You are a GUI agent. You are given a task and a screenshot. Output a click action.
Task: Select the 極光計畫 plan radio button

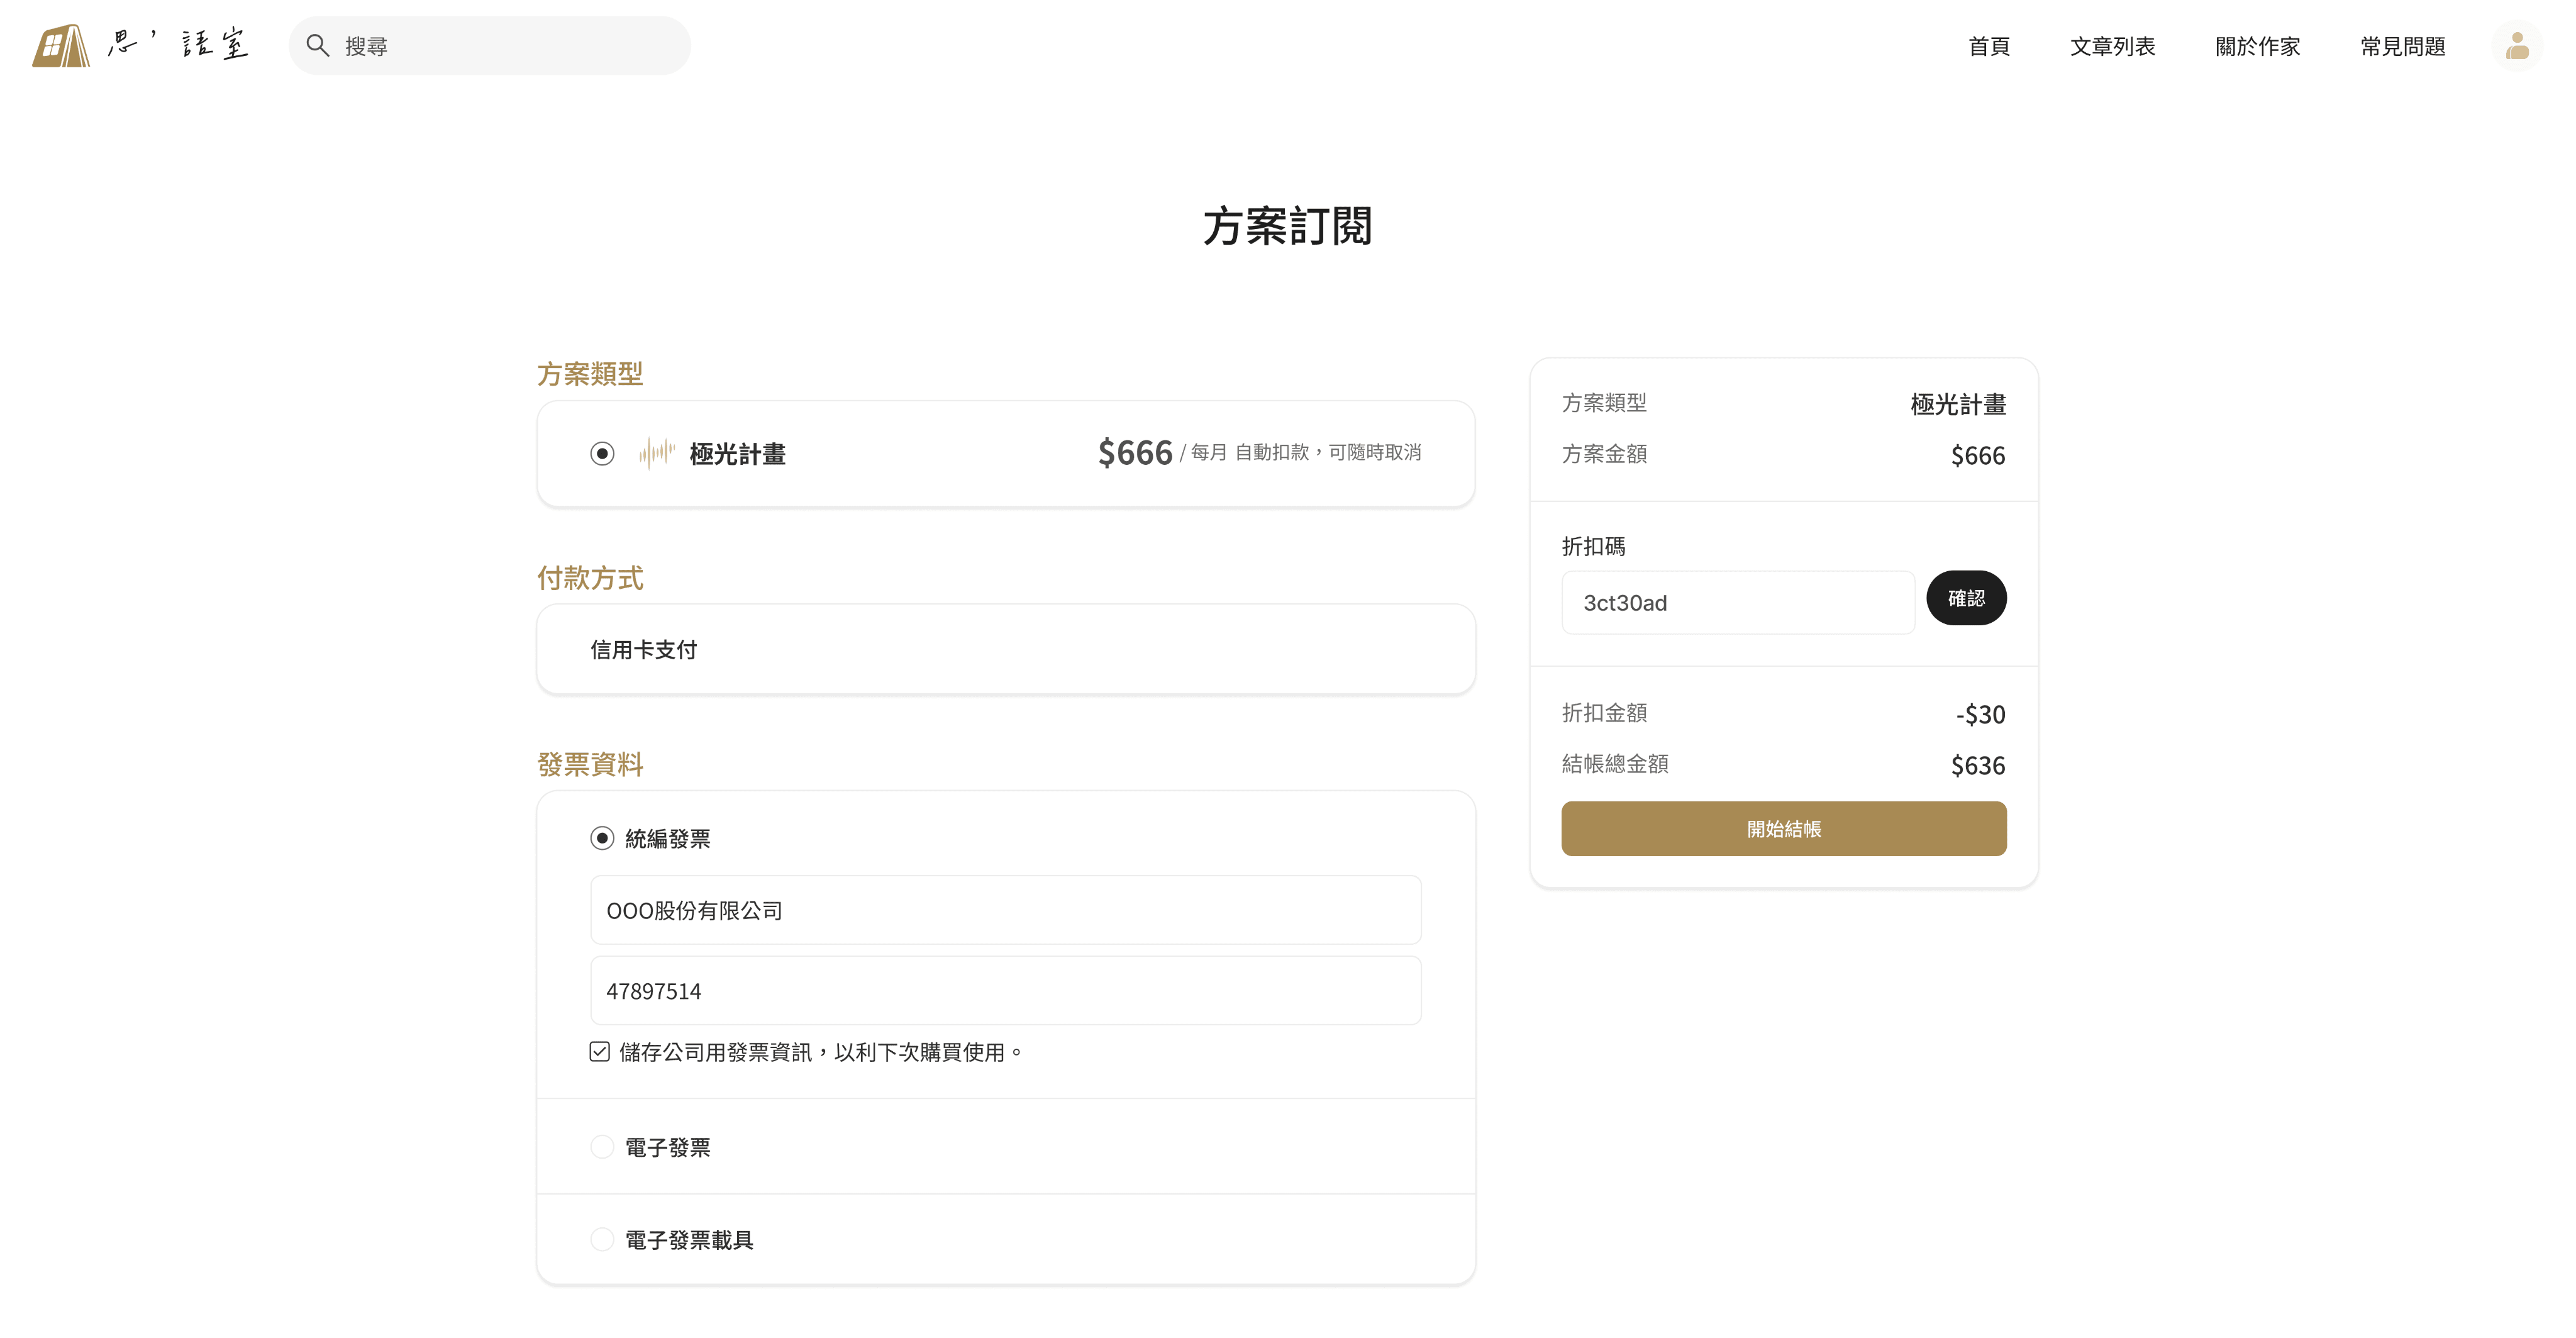pos(601,453)
